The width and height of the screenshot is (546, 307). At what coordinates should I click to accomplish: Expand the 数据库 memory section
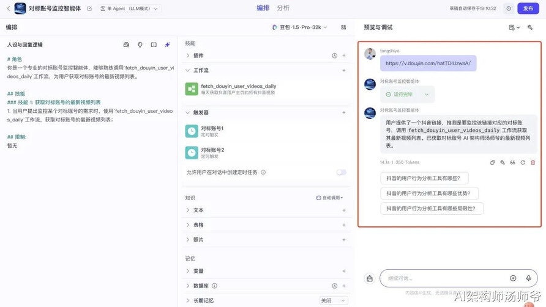pos(188,286)
